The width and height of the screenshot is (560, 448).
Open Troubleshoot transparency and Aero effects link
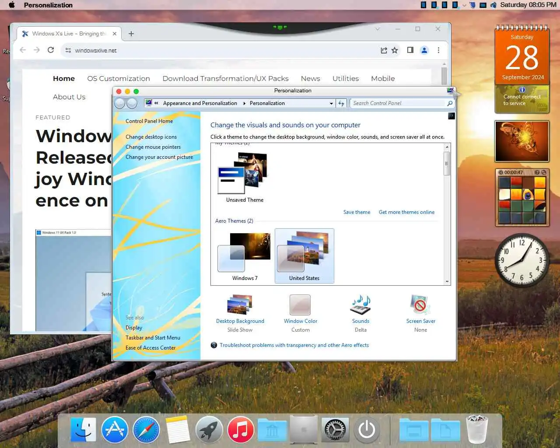(294, 345)
